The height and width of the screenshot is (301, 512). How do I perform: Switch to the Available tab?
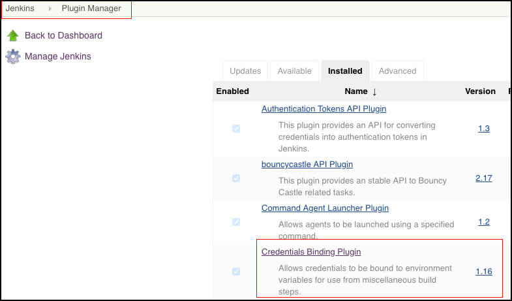pyautogui.click(x=295, y=71)
